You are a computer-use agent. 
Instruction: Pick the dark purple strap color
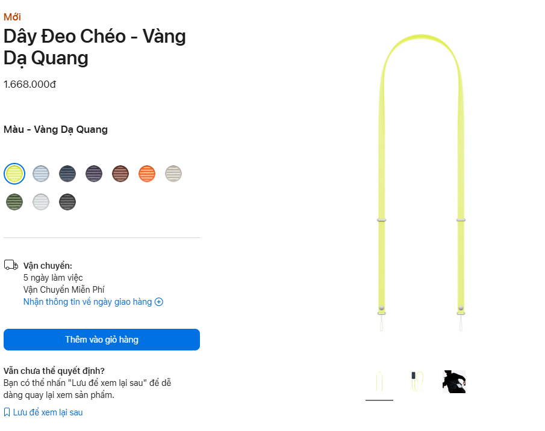point(94,173)
